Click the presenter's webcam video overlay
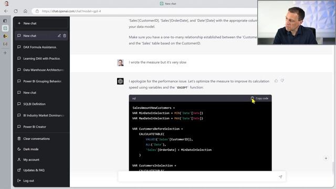Image resolution: width=336 pixels, height=189 pixels. point(297,23)
